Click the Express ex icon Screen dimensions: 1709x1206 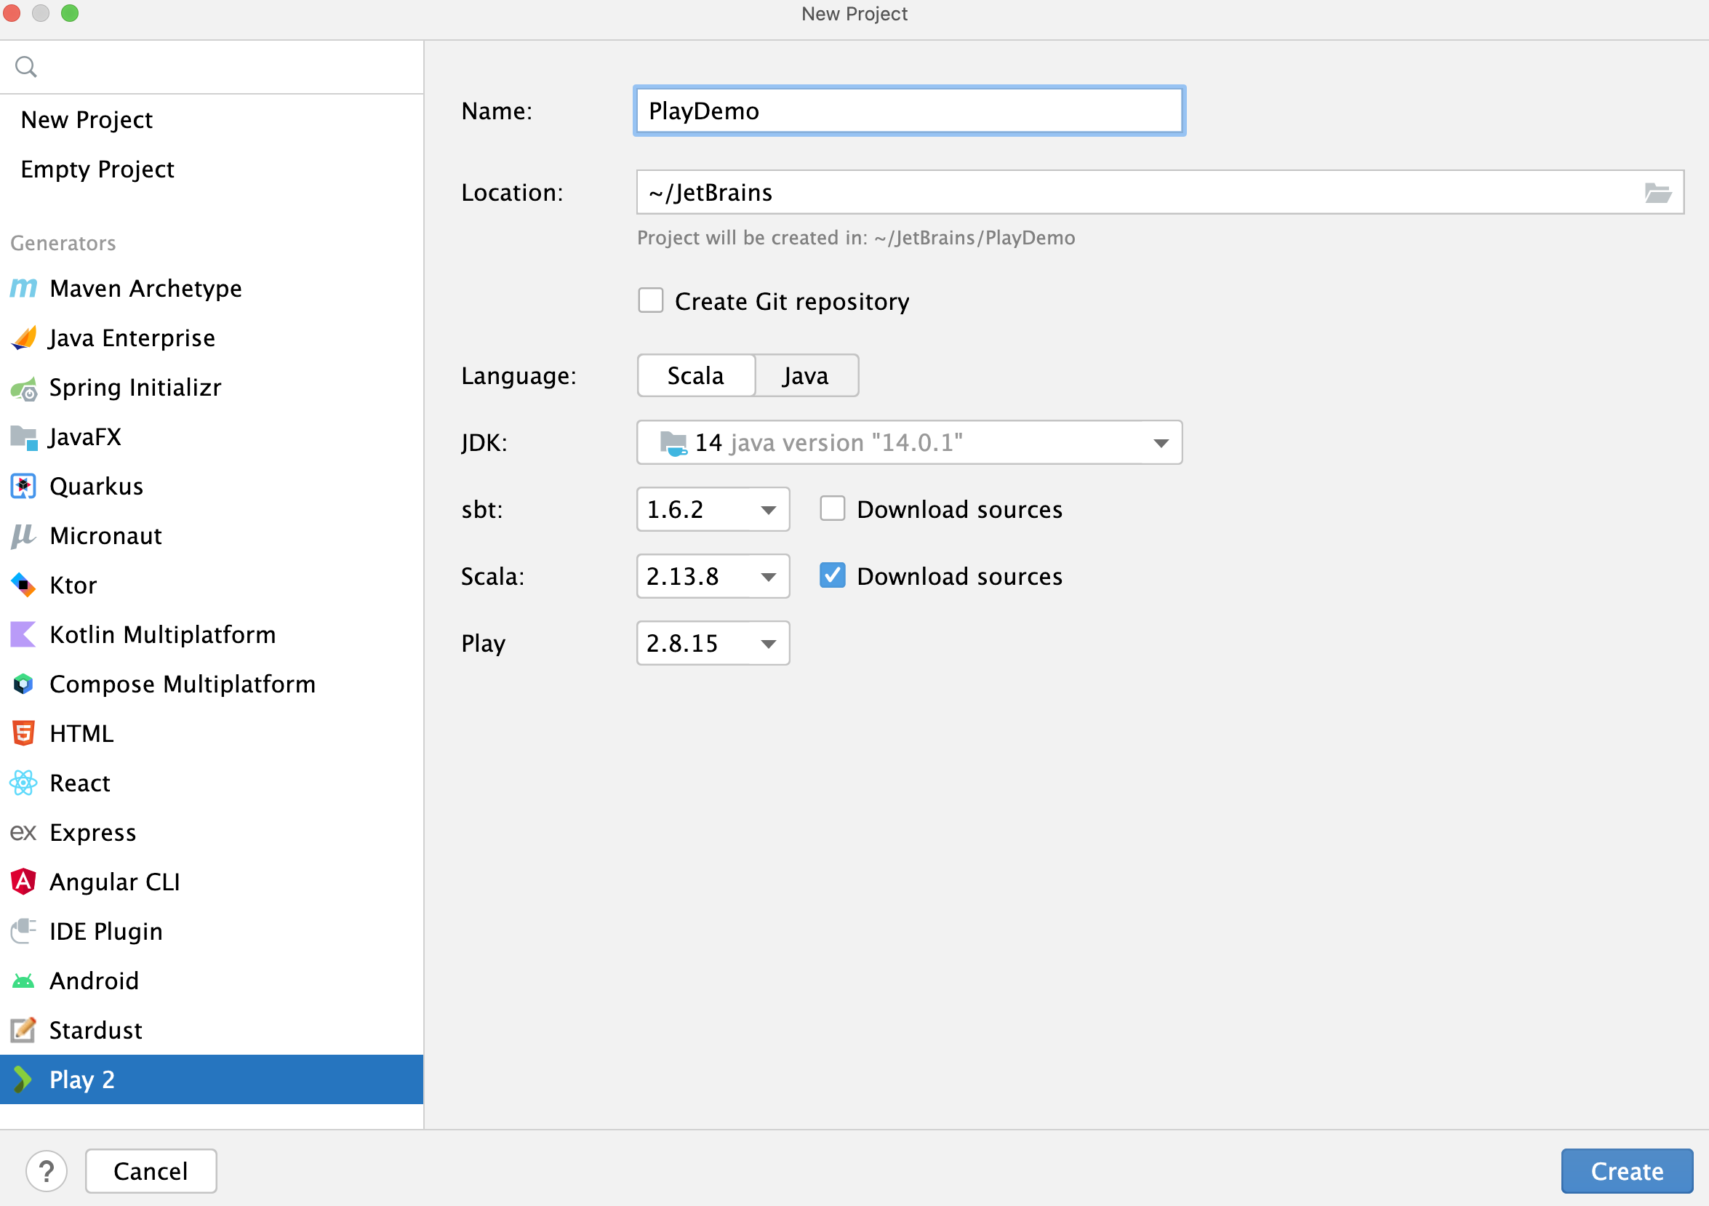[x=24, y=833]
